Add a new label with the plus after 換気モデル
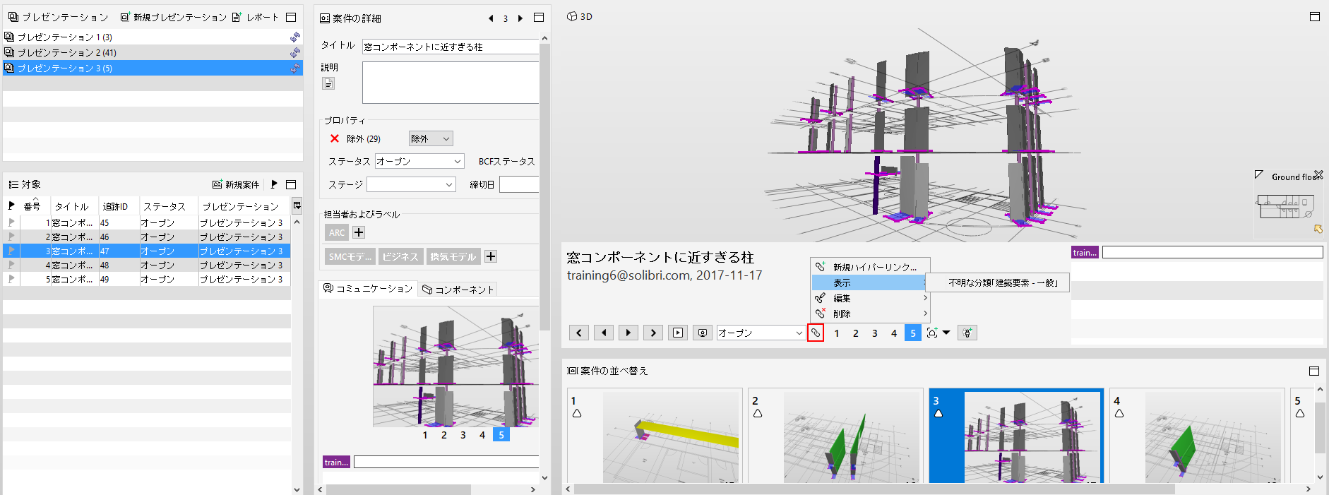Viewport: 1329px width, 495px height. coord(491,256)
